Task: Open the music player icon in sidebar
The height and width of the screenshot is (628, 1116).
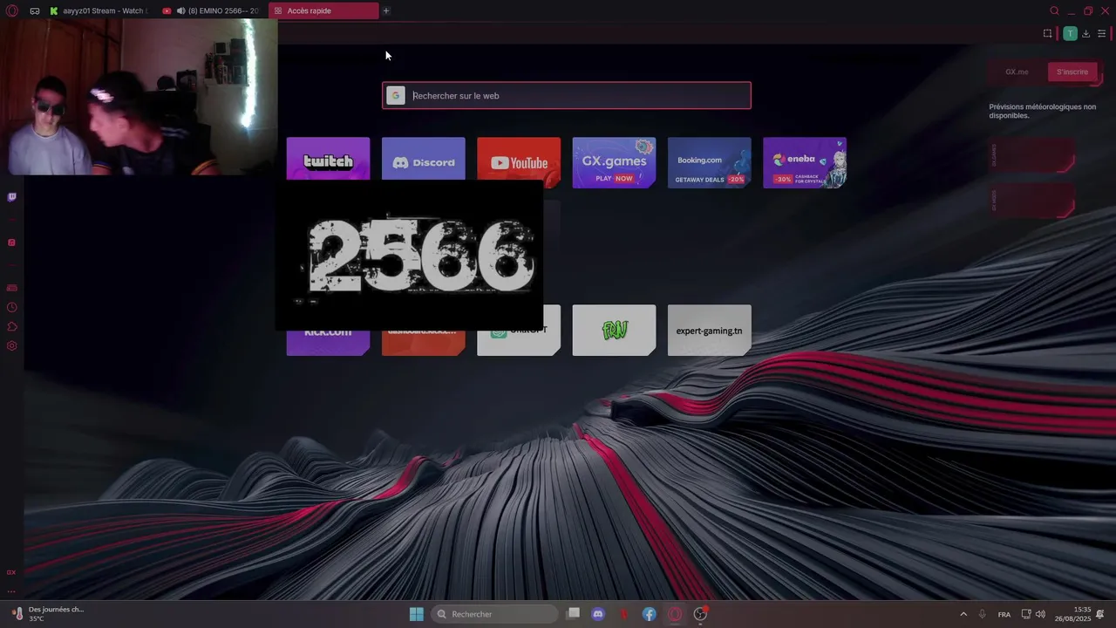Action: coord(11,242)
